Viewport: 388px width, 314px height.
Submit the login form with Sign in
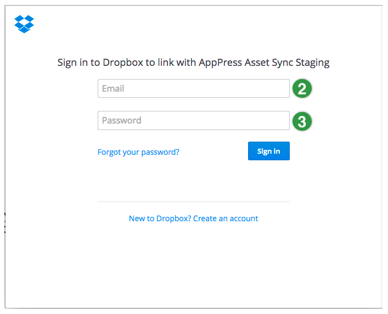pos(269,151)
